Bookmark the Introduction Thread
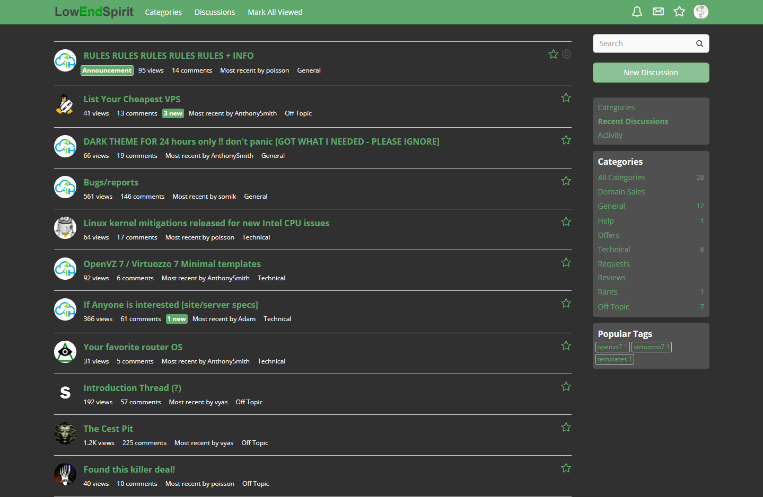 coord(566,386)
